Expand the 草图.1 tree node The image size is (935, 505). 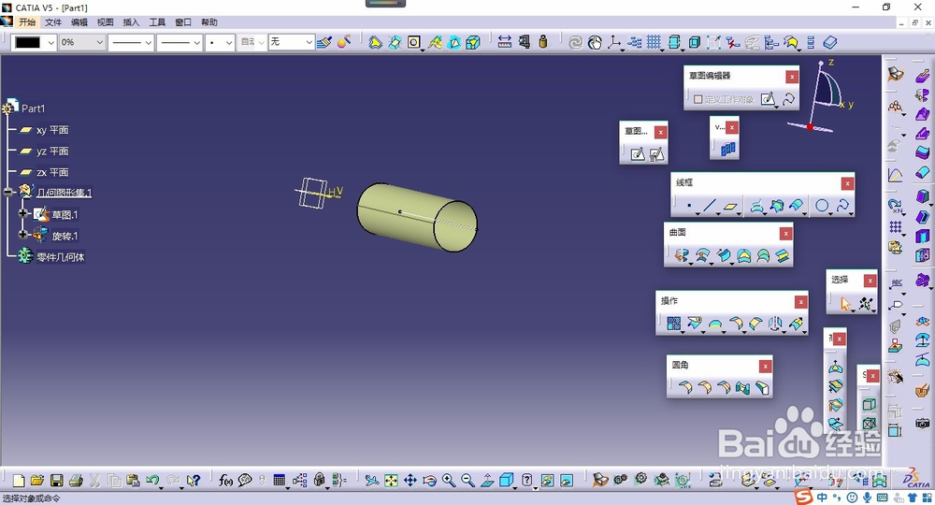(22, 213)
